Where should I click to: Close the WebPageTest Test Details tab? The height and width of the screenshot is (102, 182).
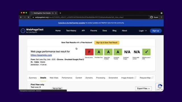click(x=56, y=13)
